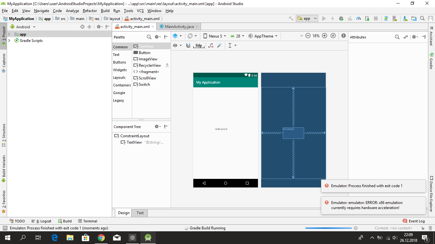Open the Component Tree gear dropdown
This screenshot has height=244, width=435.
[158, 126]
